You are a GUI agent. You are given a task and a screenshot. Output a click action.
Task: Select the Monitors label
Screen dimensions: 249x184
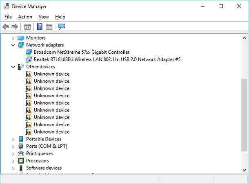(36, 38)
